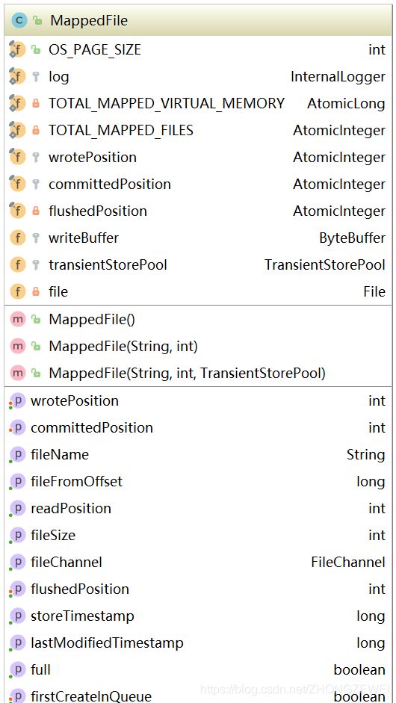This screenshot has height=703, width=396.
Task: Click the InternalLogger type label
Action: 338,77
